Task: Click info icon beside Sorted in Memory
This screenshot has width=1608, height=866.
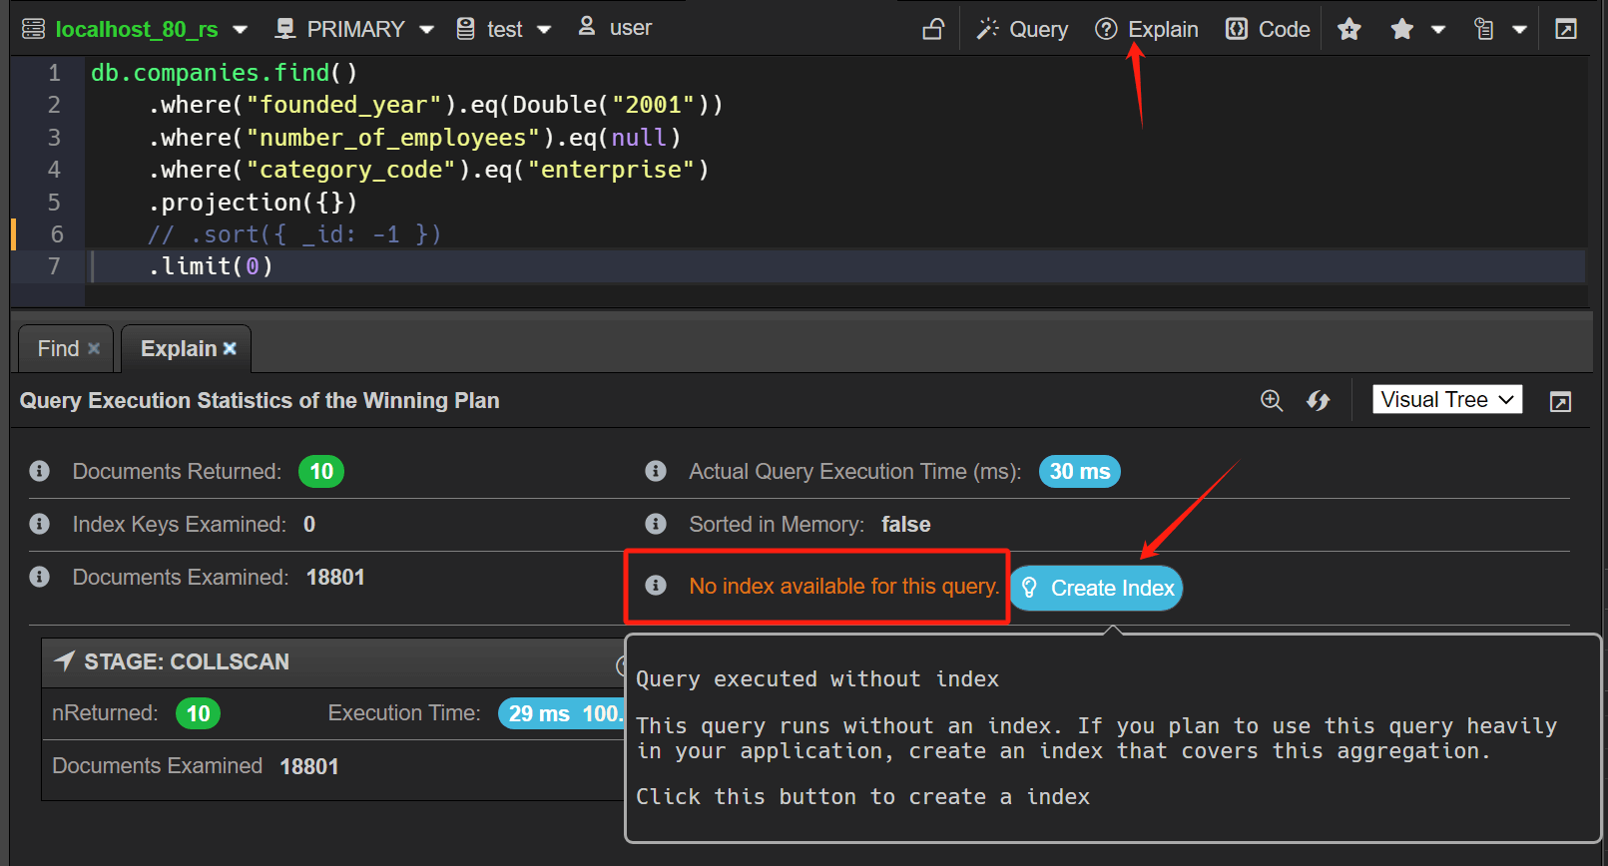Action: (656, 524)
